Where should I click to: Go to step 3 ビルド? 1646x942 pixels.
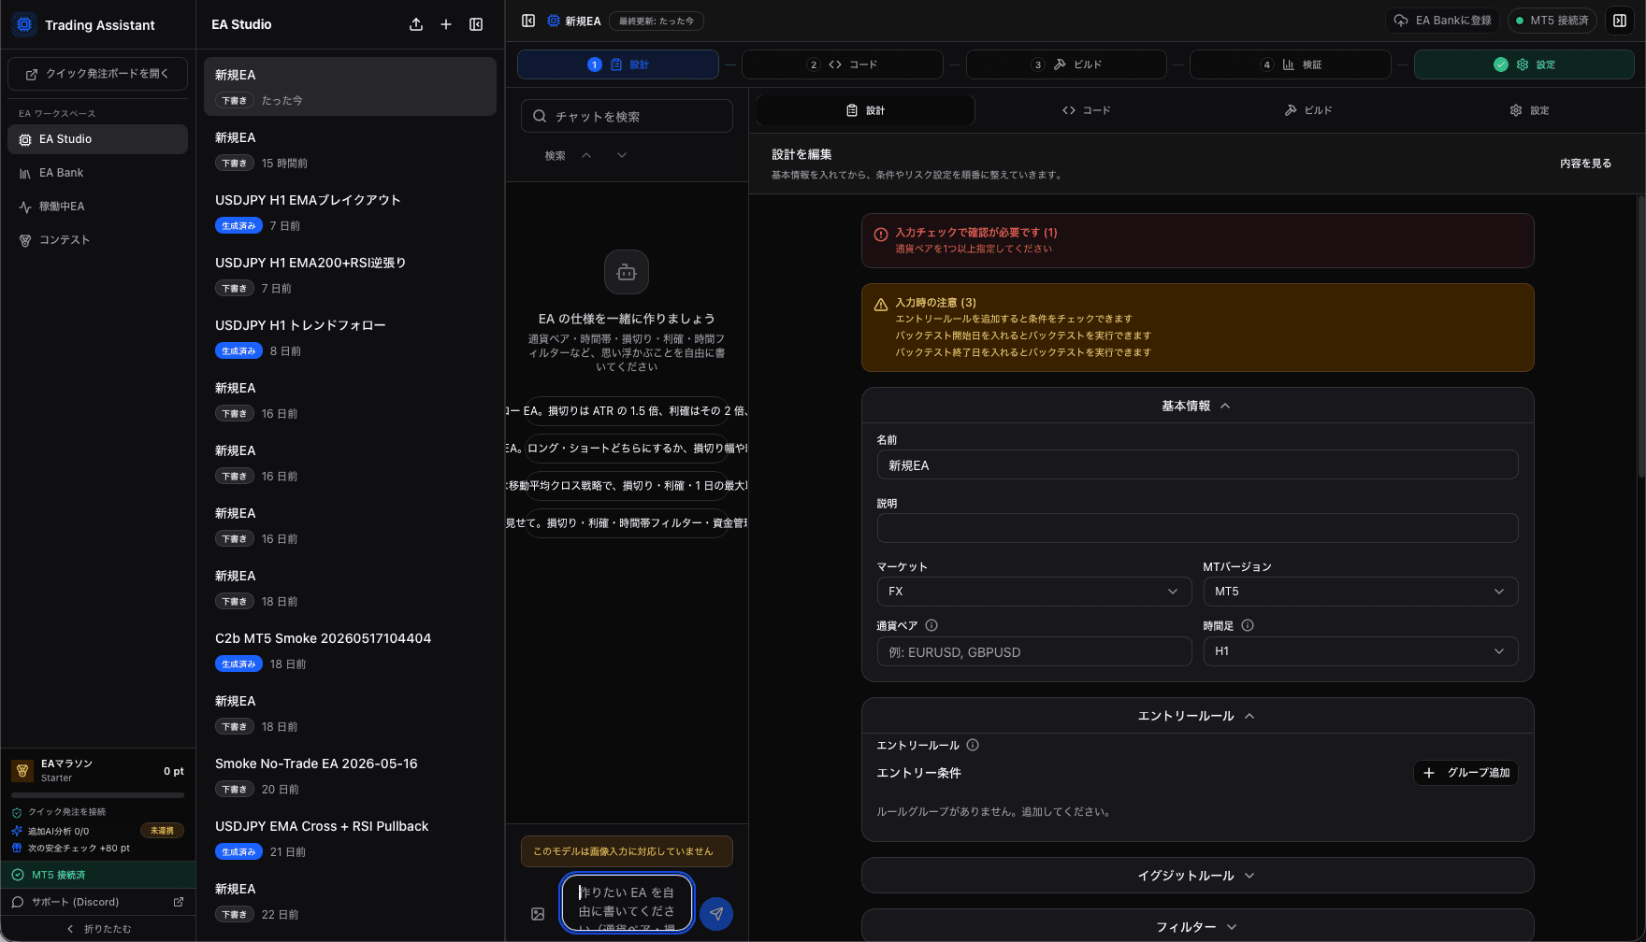[1066, 64]
